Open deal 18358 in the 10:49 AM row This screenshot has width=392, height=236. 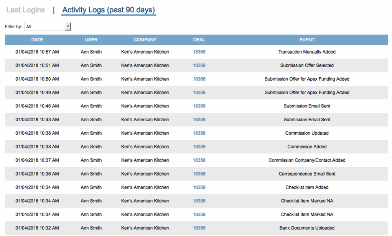pyautogui.click(x=199, y=93)
